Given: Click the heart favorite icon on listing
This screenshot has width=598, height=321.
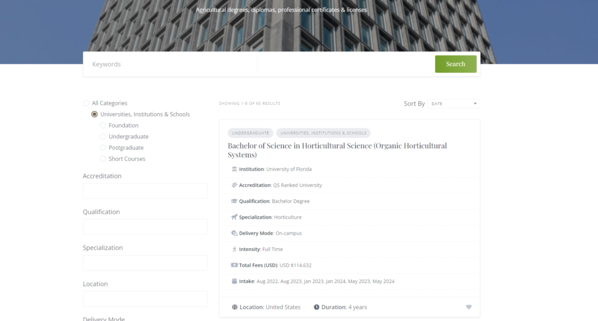Looking at the screenshot, I should (468, 307).
